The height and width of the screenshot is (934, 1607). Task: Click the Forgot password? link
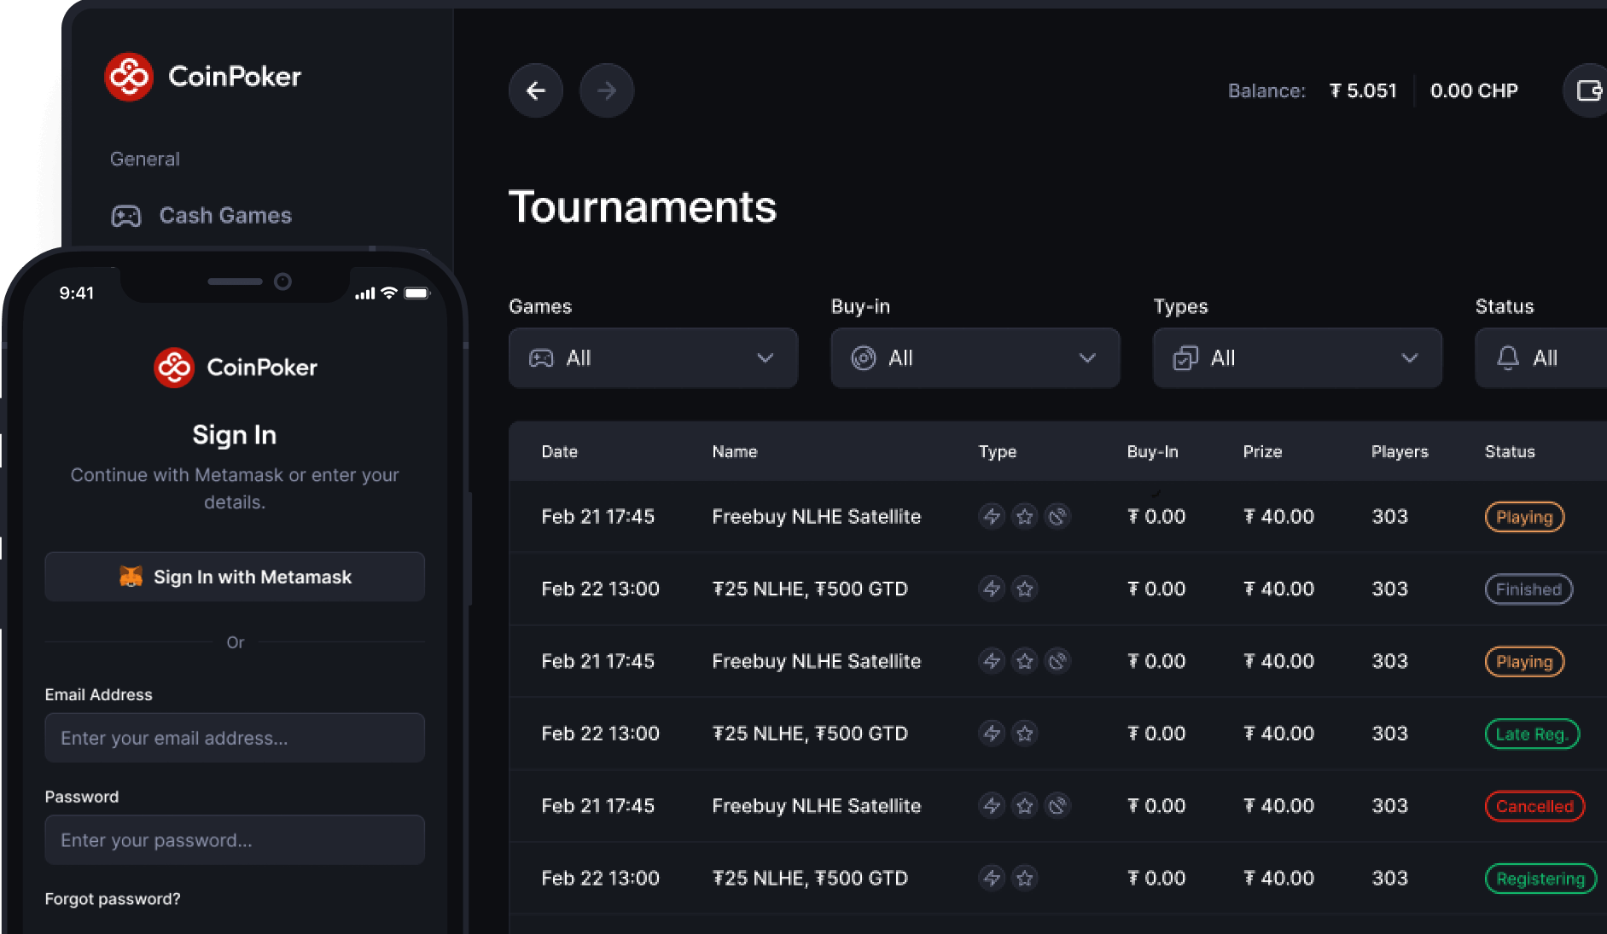point(113,899)
